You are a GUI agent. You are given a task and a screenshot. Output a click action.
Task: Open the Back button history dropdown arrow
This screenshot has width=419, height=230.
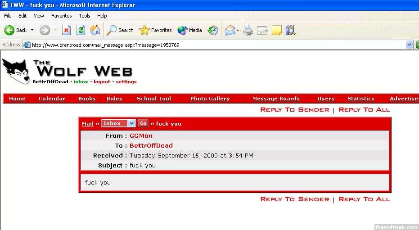[x=32, y=30]
